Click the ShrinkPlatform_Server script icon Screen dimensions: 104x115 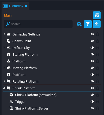pyautogui.click(x=11, y=108)
